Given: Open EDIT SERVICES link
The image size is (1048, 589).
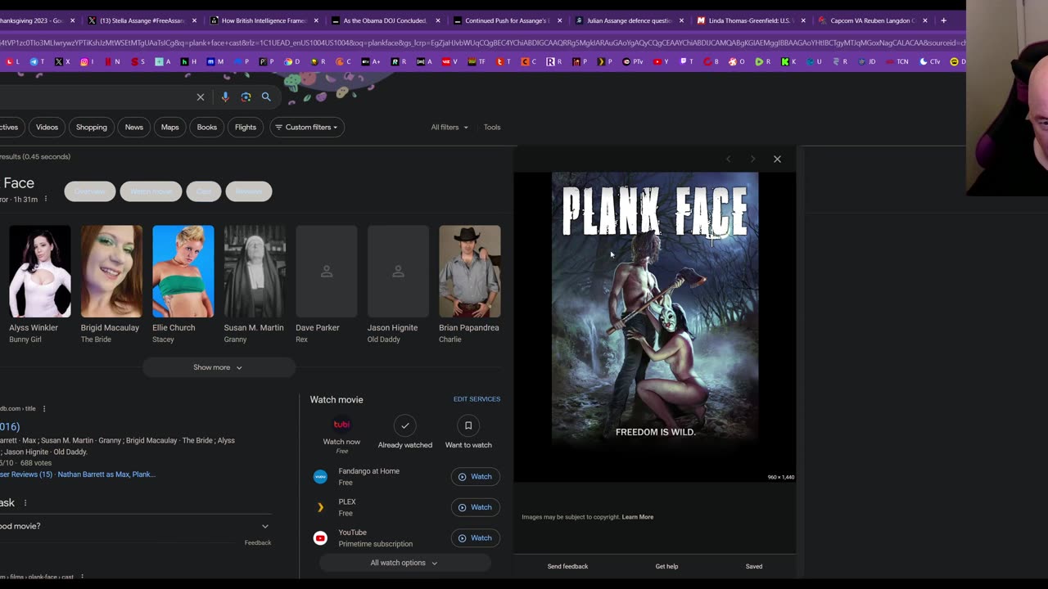Looking at the screenshot, I should click(477, 399).
